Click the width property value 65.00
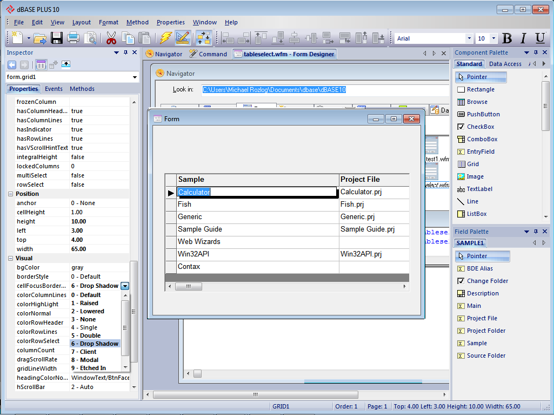Viewport: 554px width, 415px height. (x=99, y=249)
